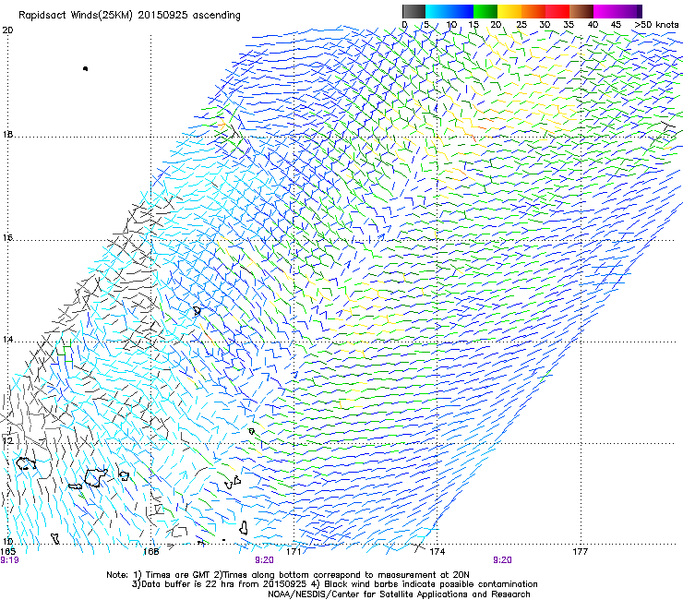Click the gray 0-5 knots color segment
Viewport: 683px width, 600px height.
(x=413, y=11)
